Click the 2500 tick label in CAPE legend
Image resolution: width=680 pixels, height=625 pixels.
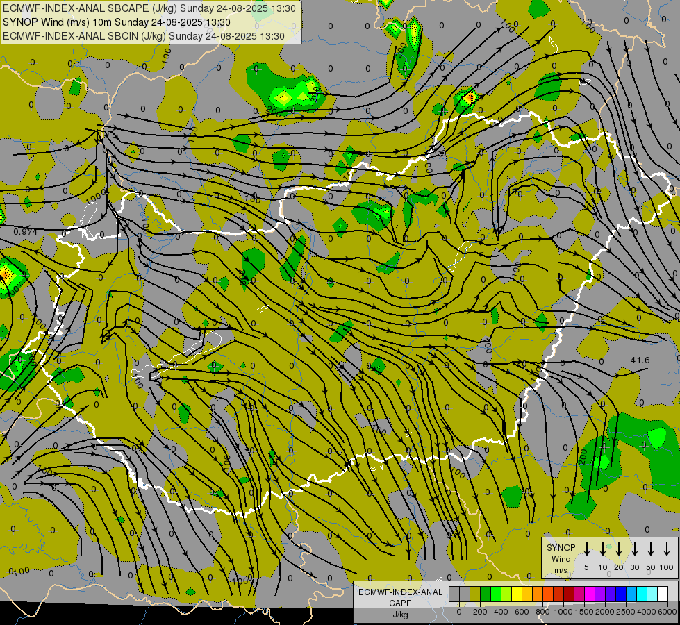[626, 612]
